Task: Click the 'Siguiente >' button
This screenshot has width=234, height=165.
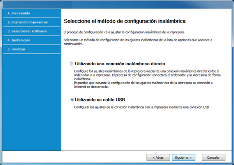Action: point(183,157)
